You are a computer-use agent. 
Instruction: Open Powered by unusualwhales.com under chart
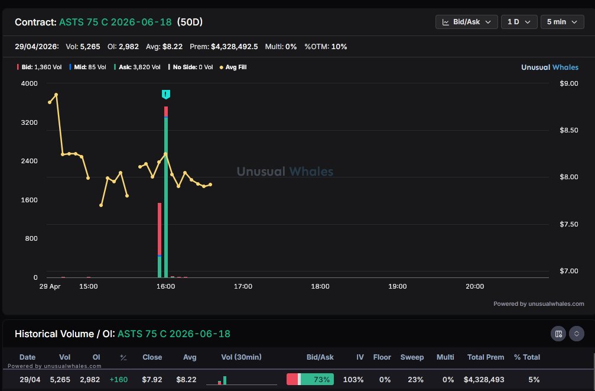538,303
